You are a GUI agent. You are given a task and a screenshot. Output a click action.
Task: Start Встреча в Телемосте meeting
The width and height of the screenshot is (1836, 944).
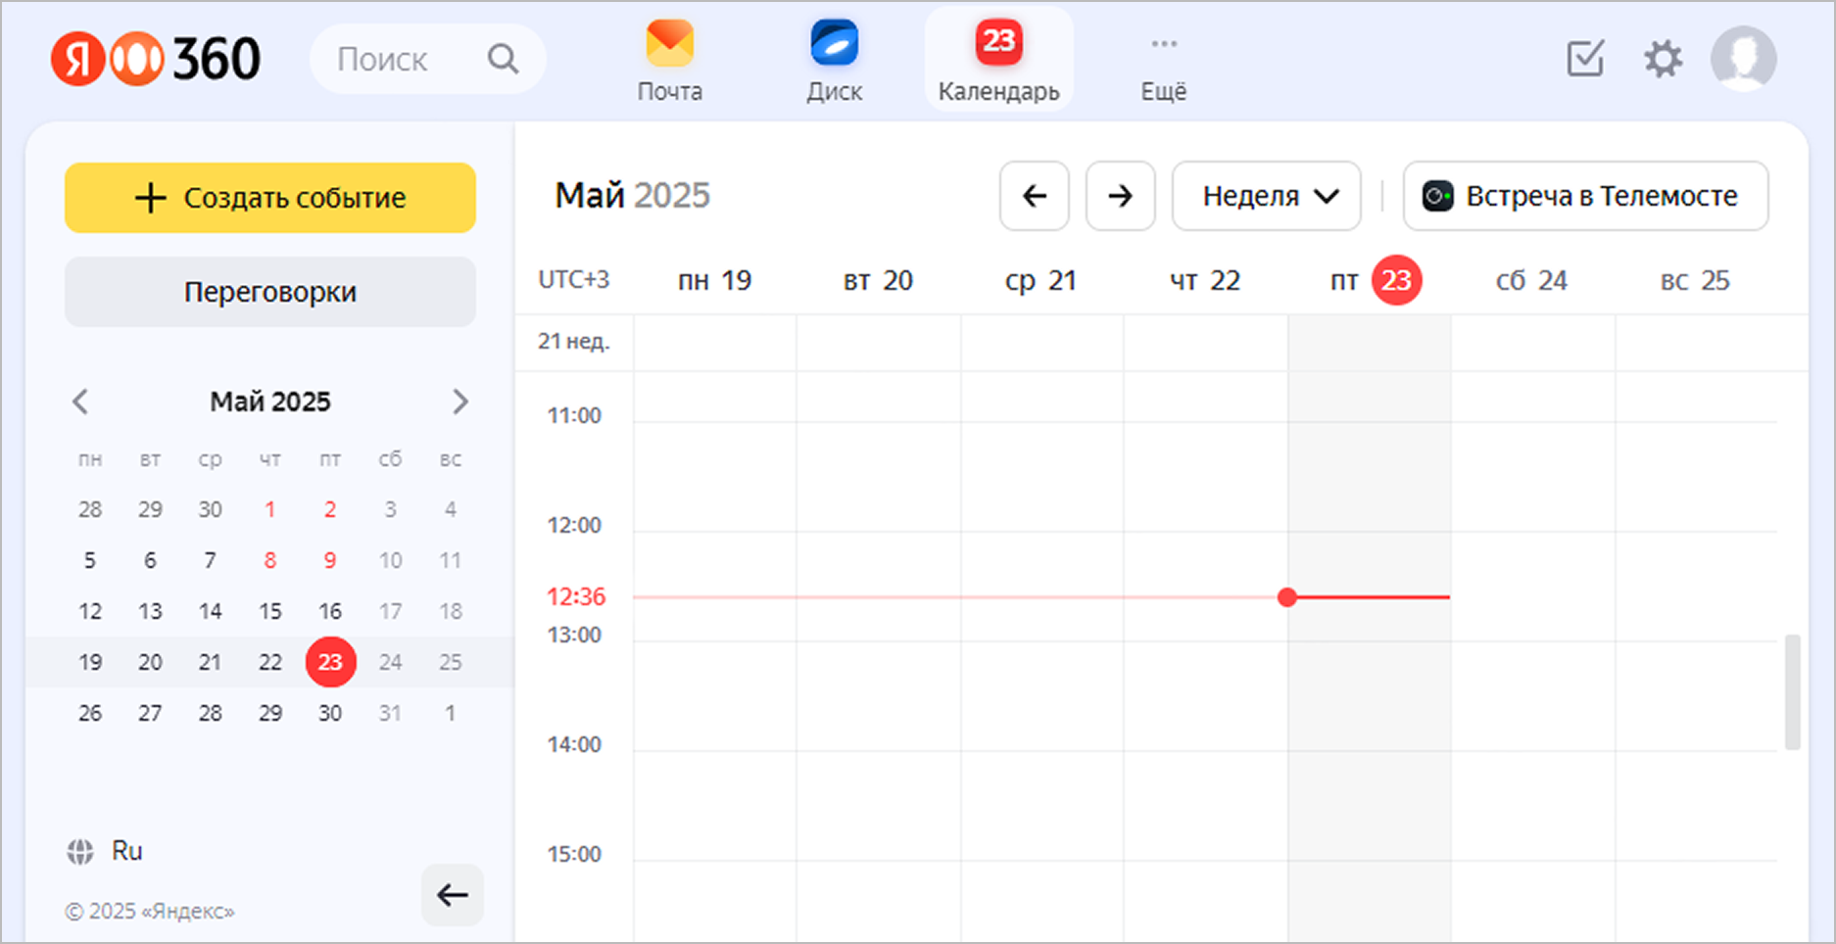tap(1584, 196)
